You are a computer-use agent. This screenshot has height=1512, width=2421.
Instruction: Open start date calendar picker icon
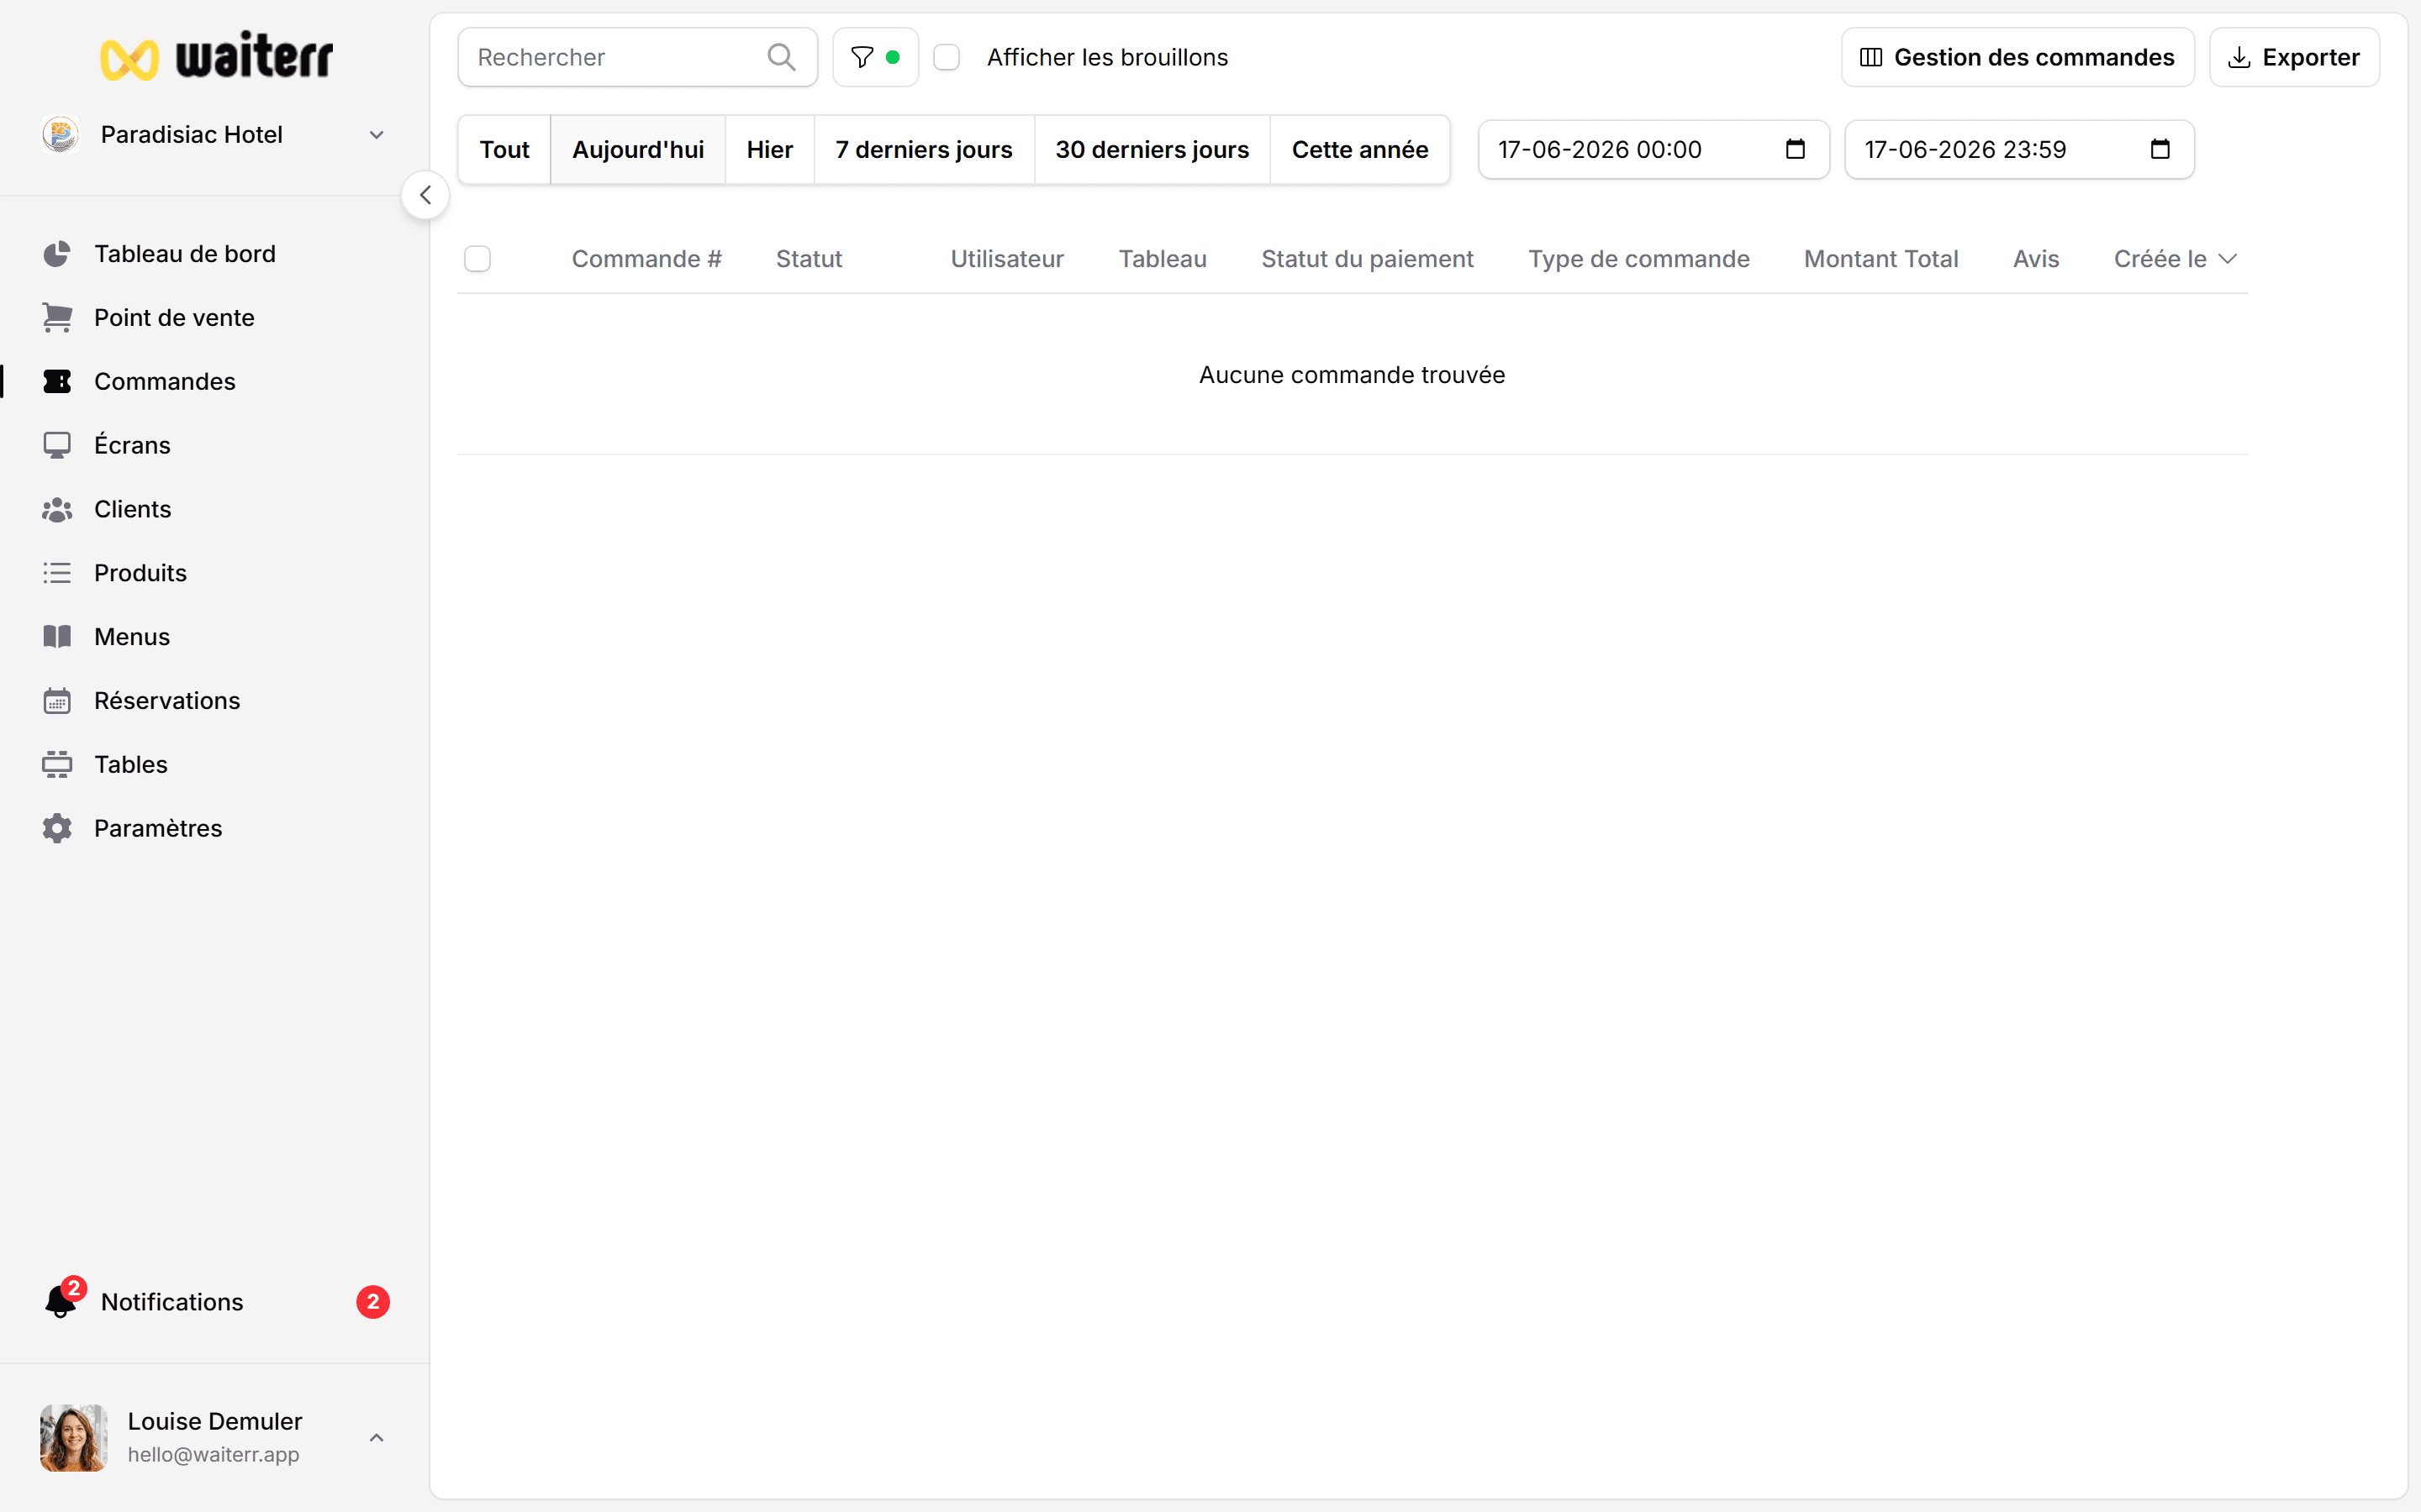click(1796, 149)
